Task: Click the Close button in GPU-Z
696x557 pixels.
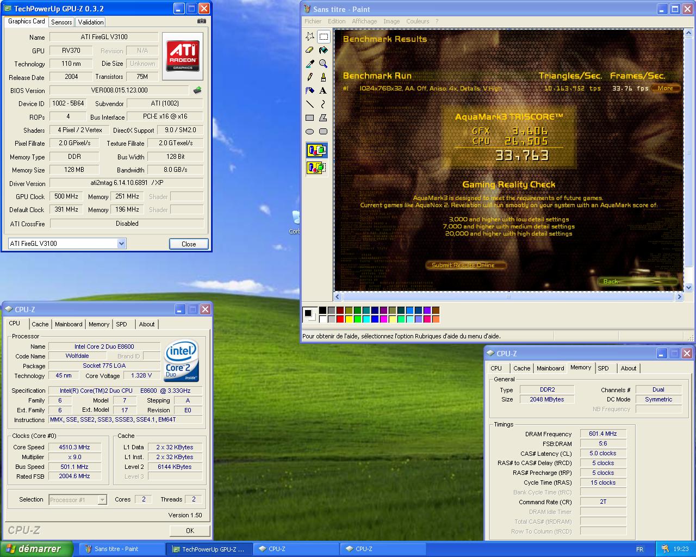Action: 189,244
